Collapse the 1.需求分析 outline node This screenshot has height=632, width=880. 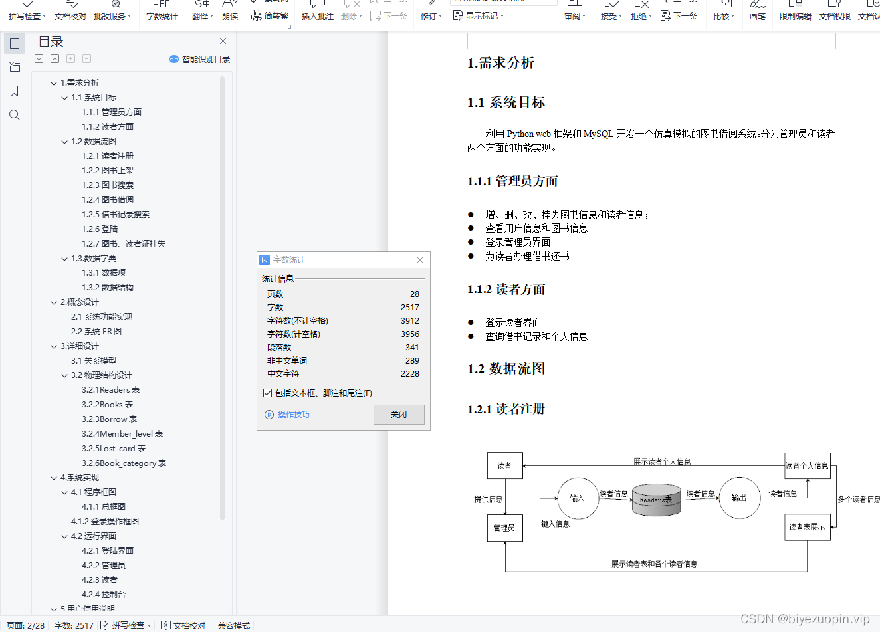[x=54, y=83]
